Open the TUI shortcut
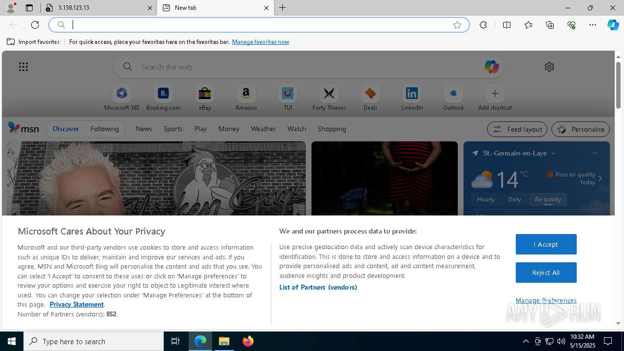Viewport: 624px width, 351px height. coord(288,98)
